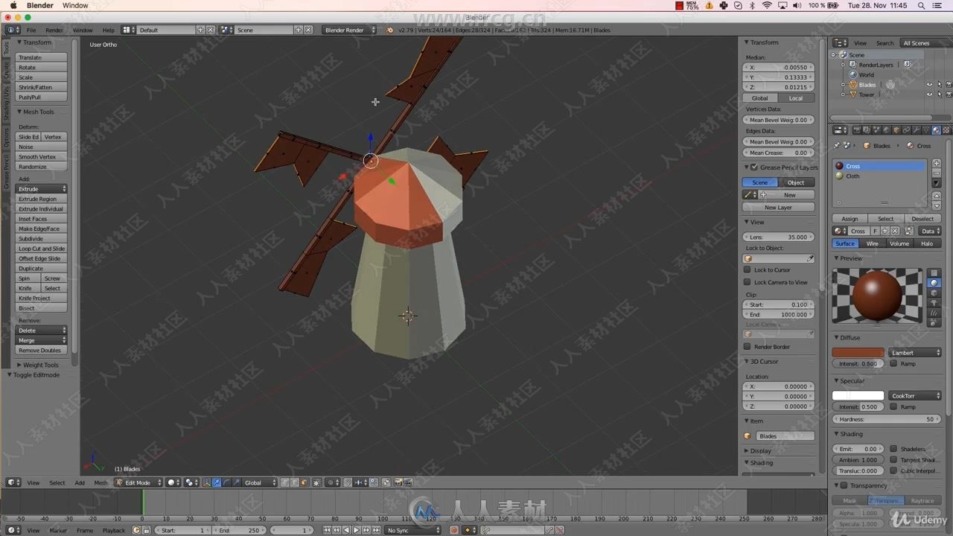Open the File menu

pyautogui.click(x=31, y=30)
